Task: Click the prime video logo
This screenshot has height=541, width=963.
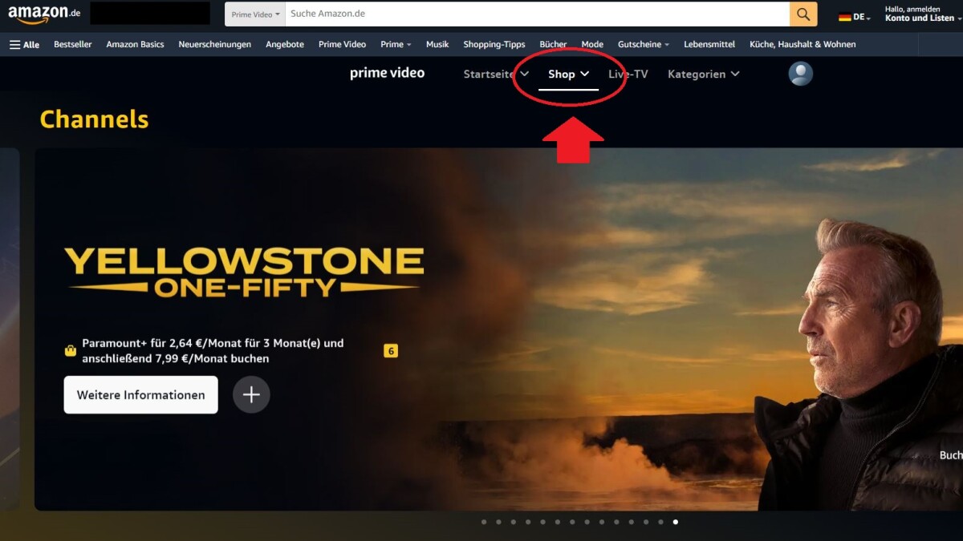Action: [387, 74]
